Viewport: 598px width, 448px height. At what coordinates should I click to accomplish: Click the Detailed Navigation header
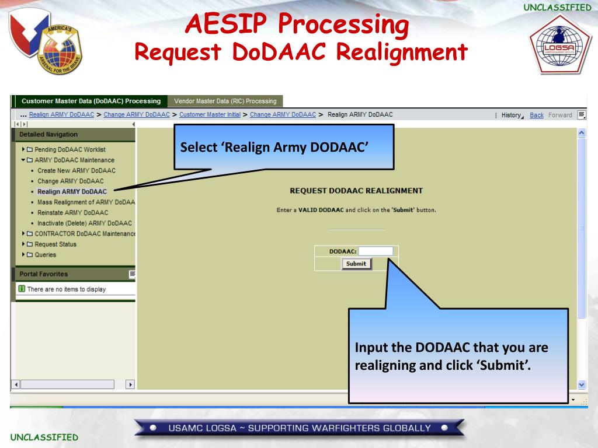point(75,135)
